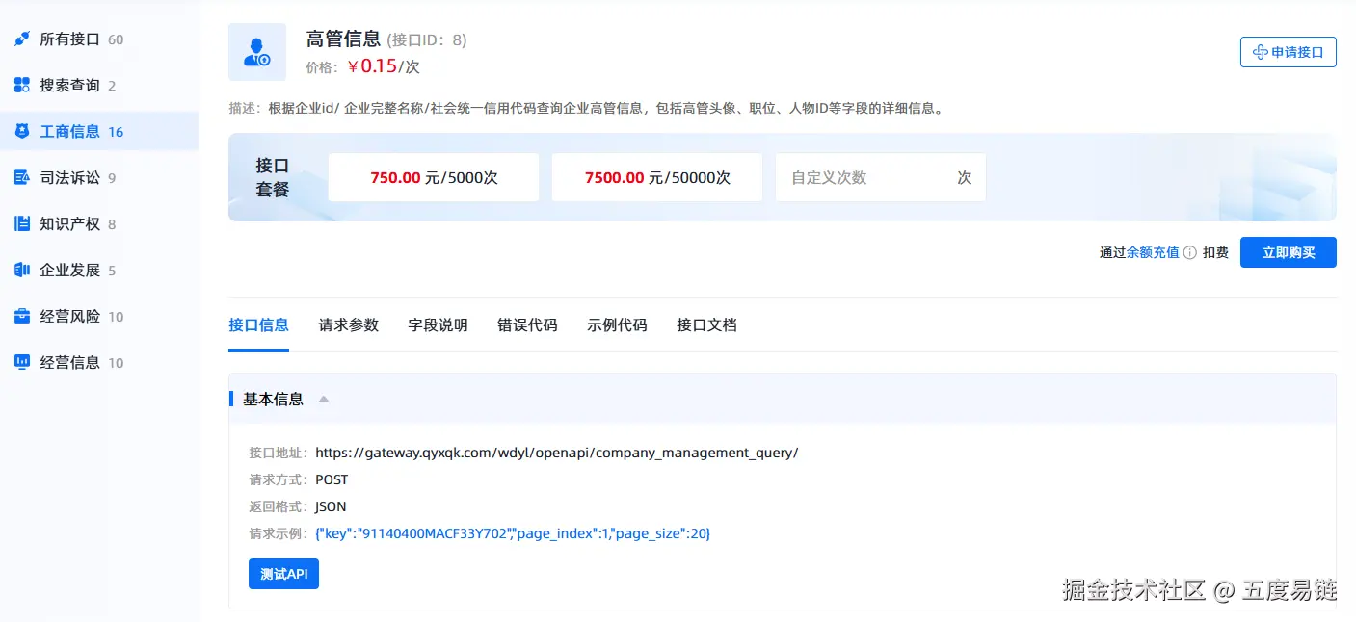Click the ¥0.15/次 price text
Viewport: 1356px width, 622px height.
[x=384, y=66]
